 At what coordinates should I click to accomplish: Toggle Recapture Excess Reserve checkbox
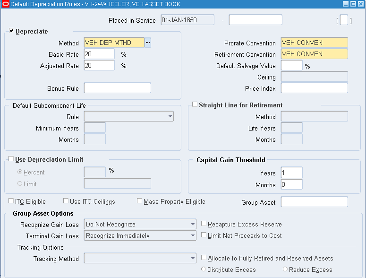pyautogui.click(x=204, y=224)
